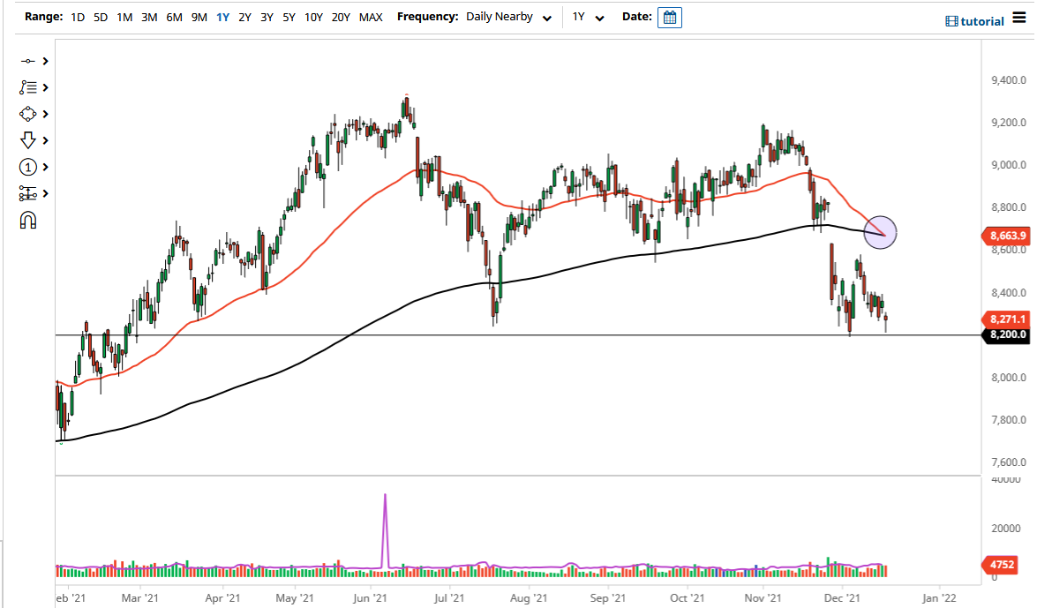Screen dimensions: 1037x608
Task: Expand the text list tool submenu arrow
Action: (46, 87)
